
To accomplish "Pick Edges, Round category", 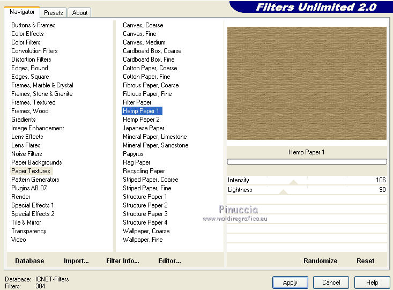I will pyautogui.click(x=29, y=68).
